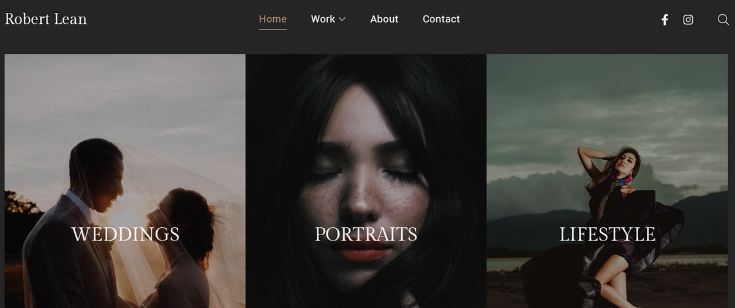The width and height of the screenshot is (735, 308).
Task: Click the Robert Lean site logo
Action: (46, 19)
